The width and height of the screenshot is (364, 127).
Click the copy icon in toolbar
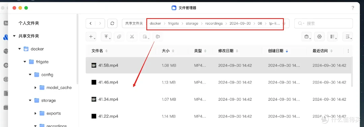coord(119,37)
